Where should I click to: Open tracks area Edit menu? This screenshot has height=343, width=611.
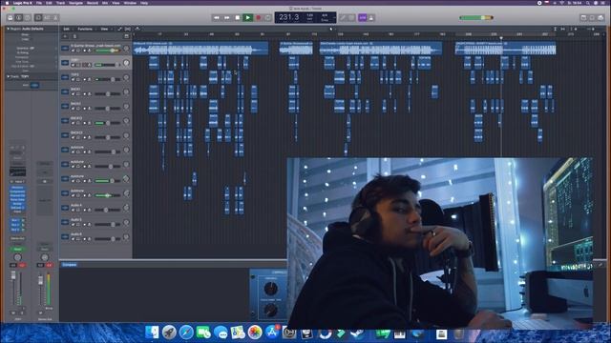67,30
